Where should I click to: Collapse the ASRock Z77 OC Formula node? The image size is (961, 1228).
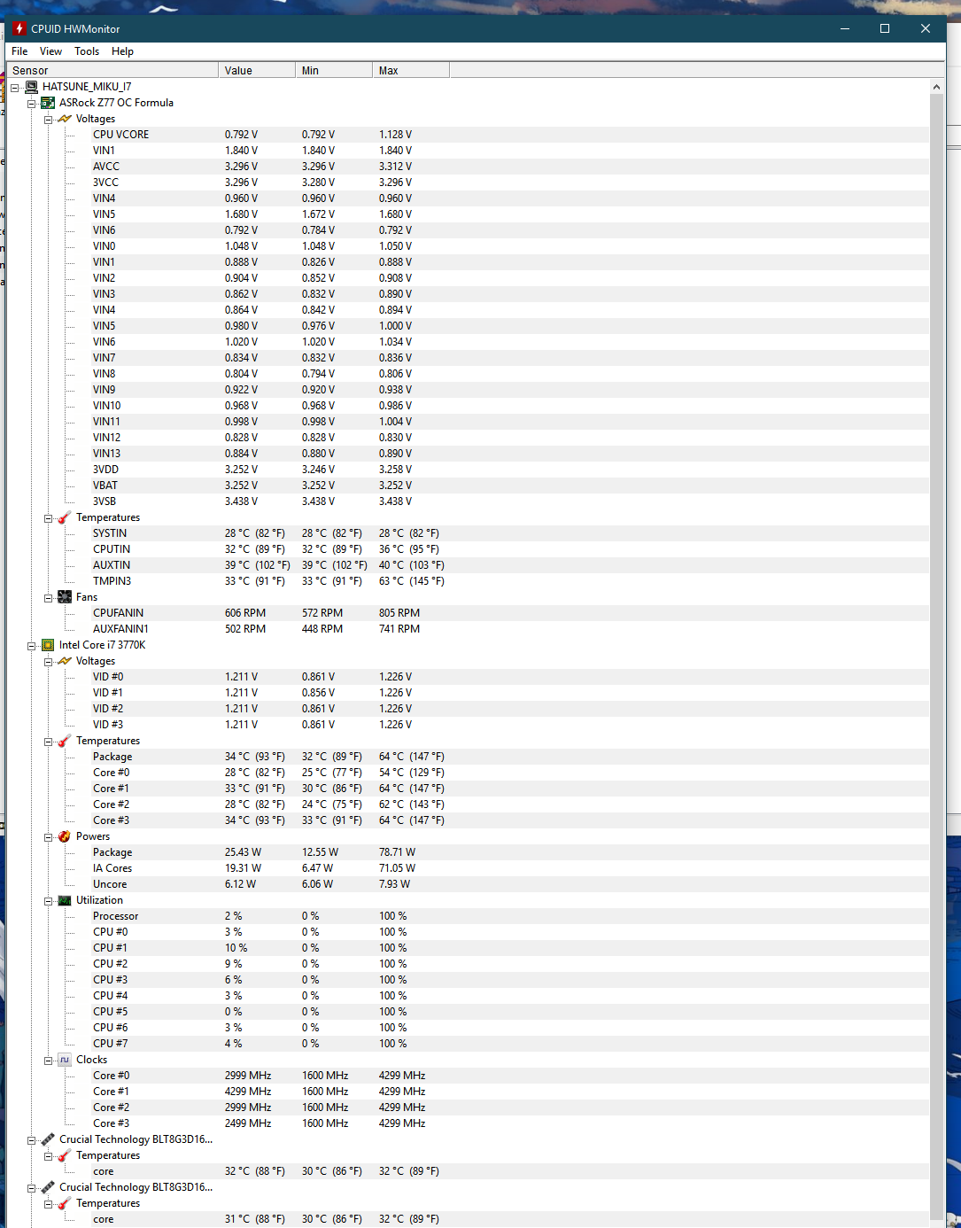point(32,103)
